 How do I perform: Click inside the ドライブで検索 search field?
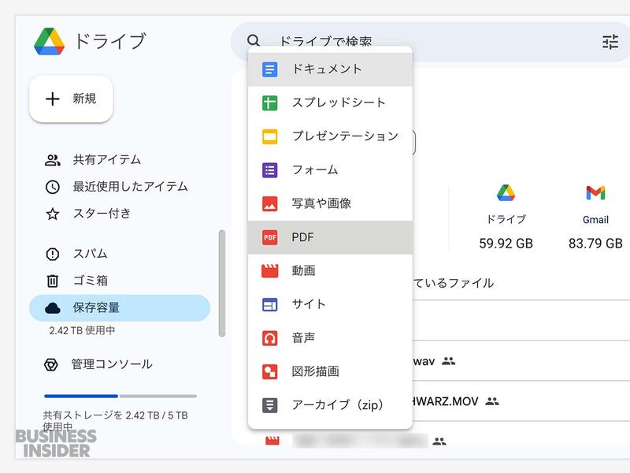tap(331, 39)
